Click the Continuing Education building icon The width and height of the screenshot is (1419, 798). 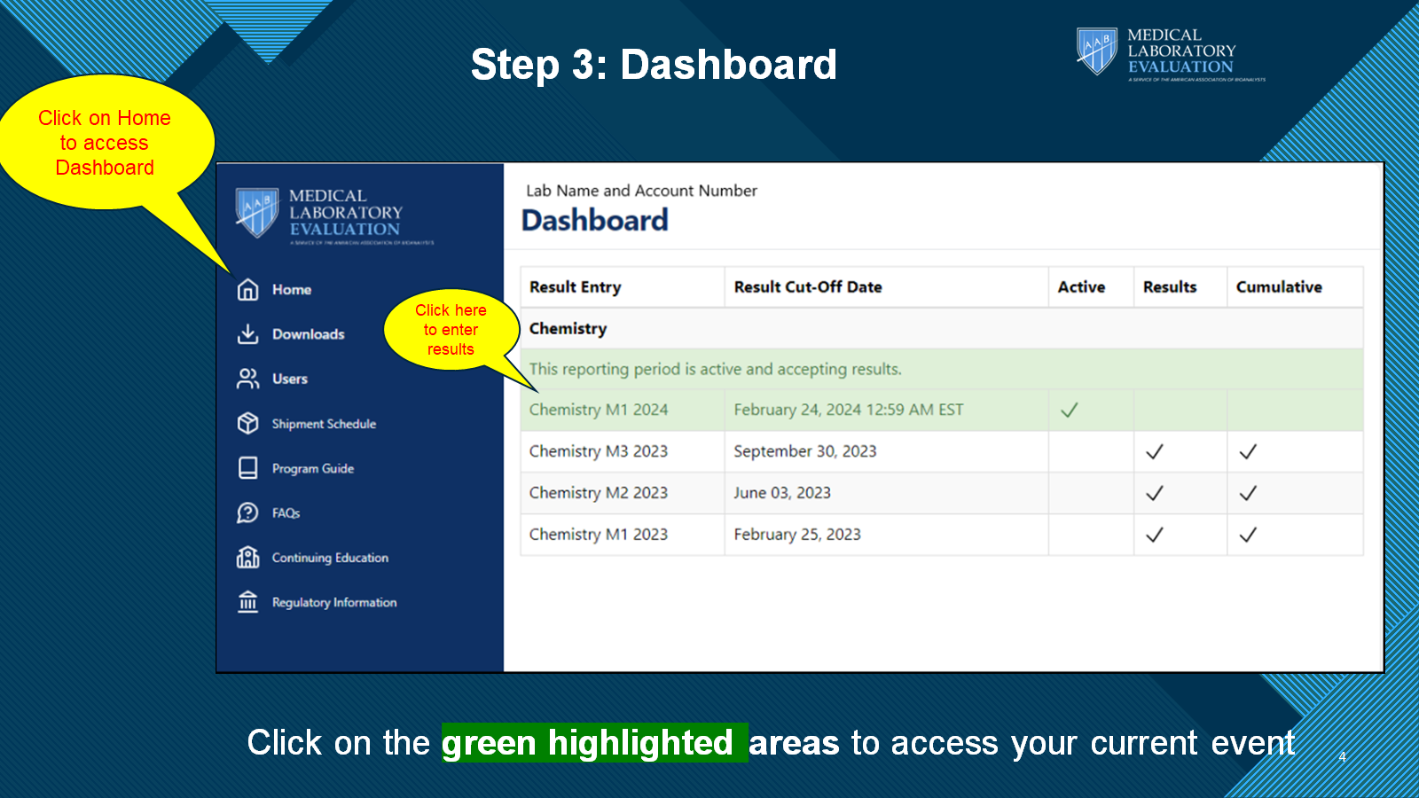(x=248, y=558)
